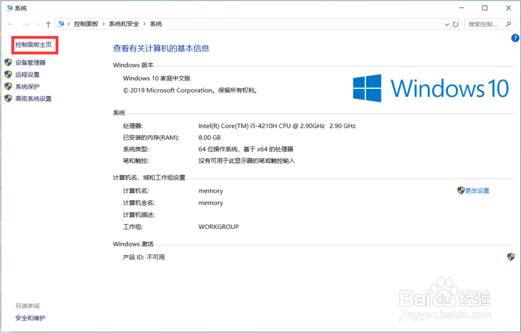Open the recent locations dropdown arrow
Image resolution: width=521 pixels, height=333 pixels.
point(38,24)
